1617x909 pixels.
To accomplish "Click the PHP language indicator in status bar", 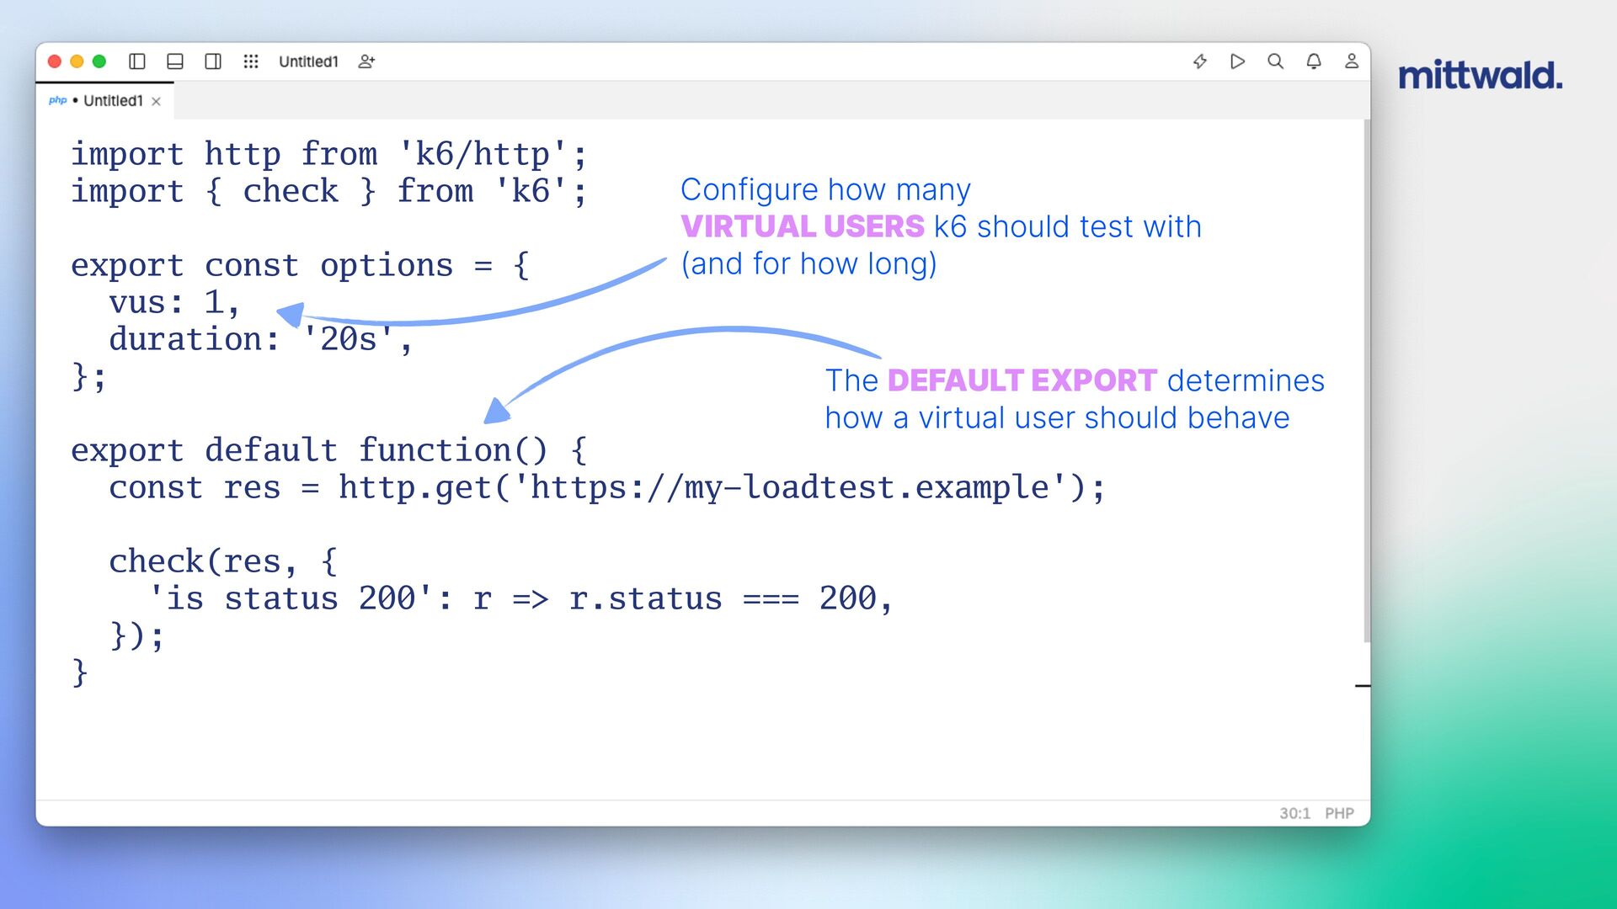I will (1339, 813).
